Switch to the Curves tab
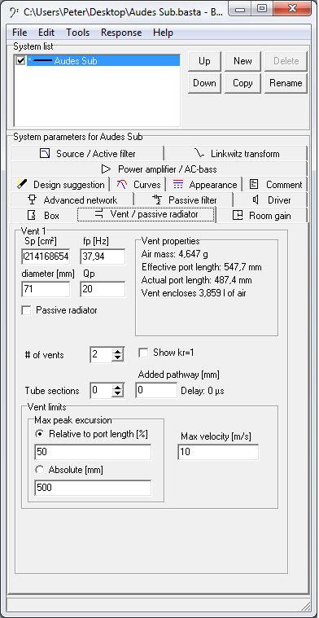Viewport: 319px width, 618px height. pos(138,185)
